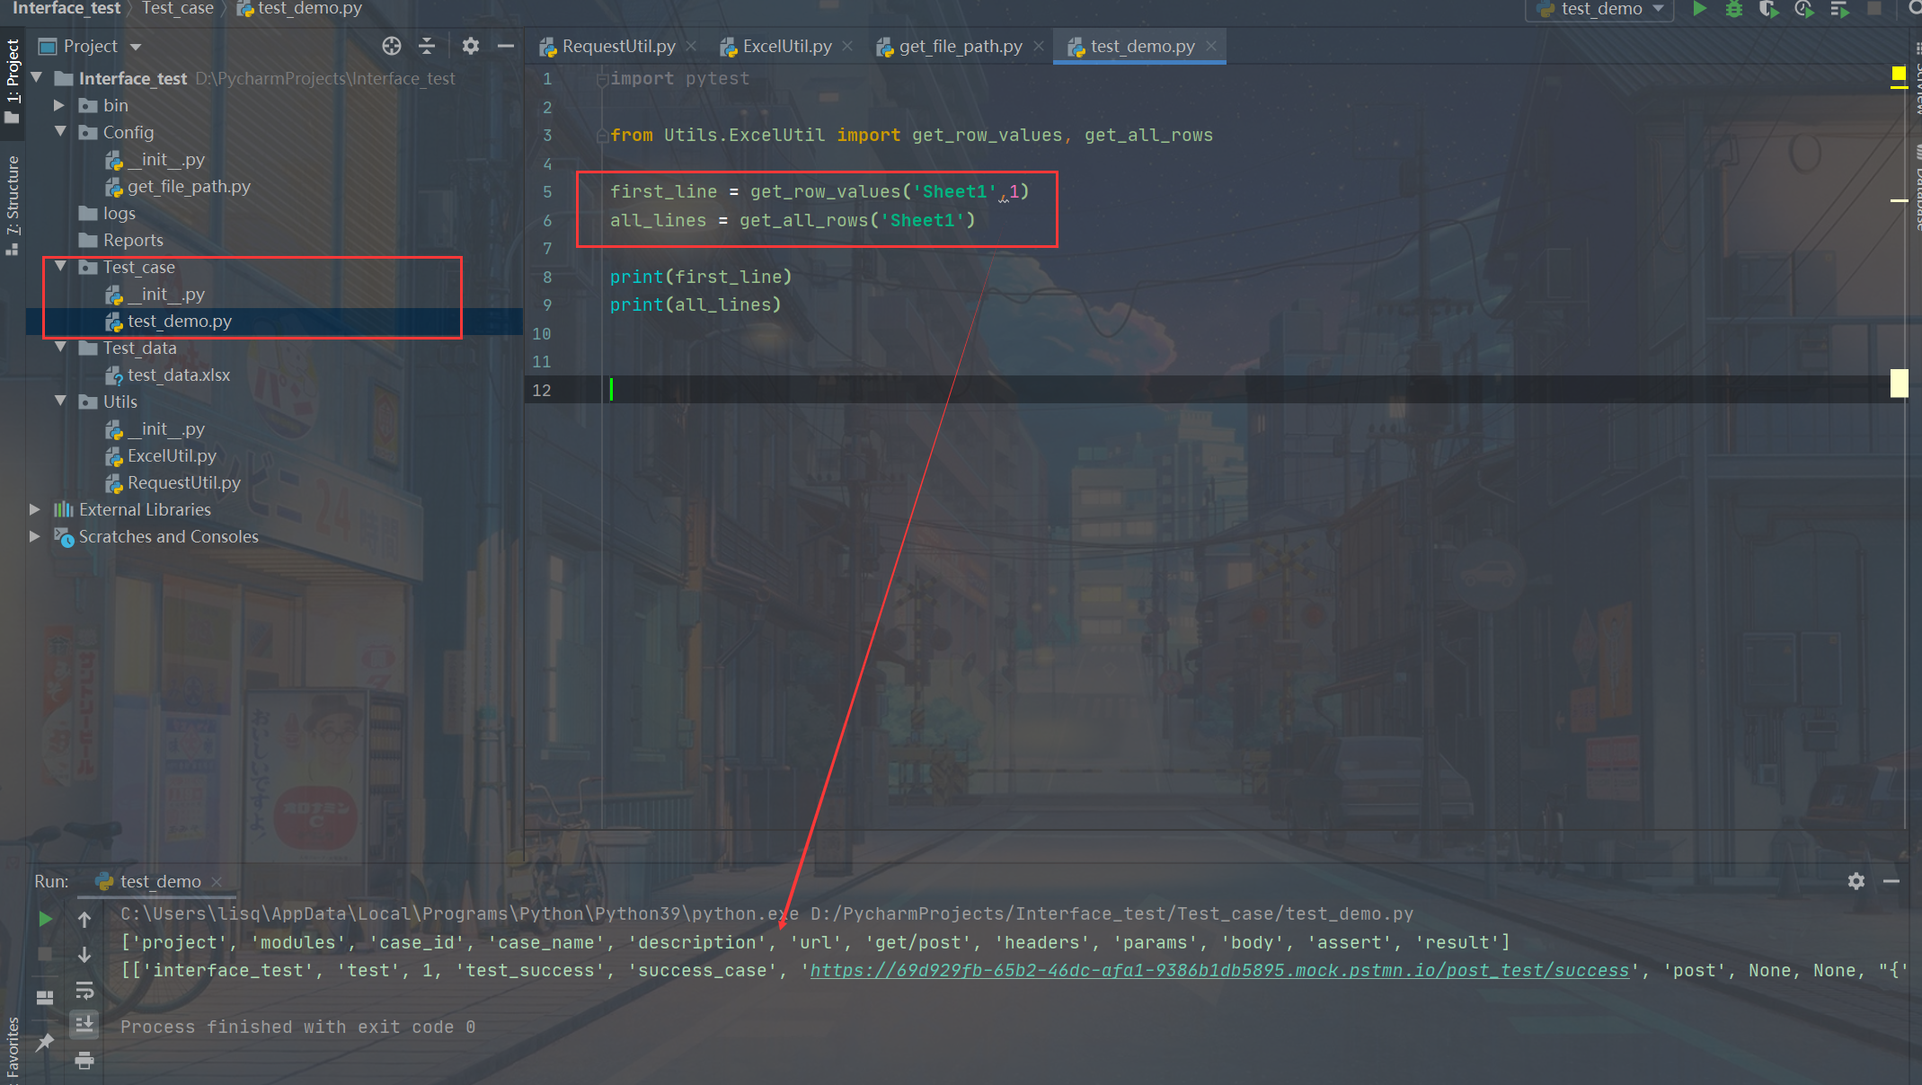The width and height of the screenshot is (1922, 1085).
Task: Open the mock.pstmn.io URL link in console
Action: (x=1218, y=971)
